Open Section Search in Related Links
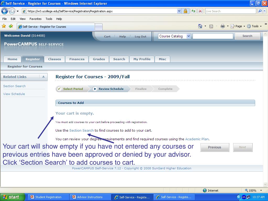The image size is (268, 201). point(14,86)
